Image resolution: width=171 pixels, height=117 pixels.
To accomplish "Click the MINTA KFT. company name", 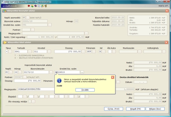I will 163,6.
